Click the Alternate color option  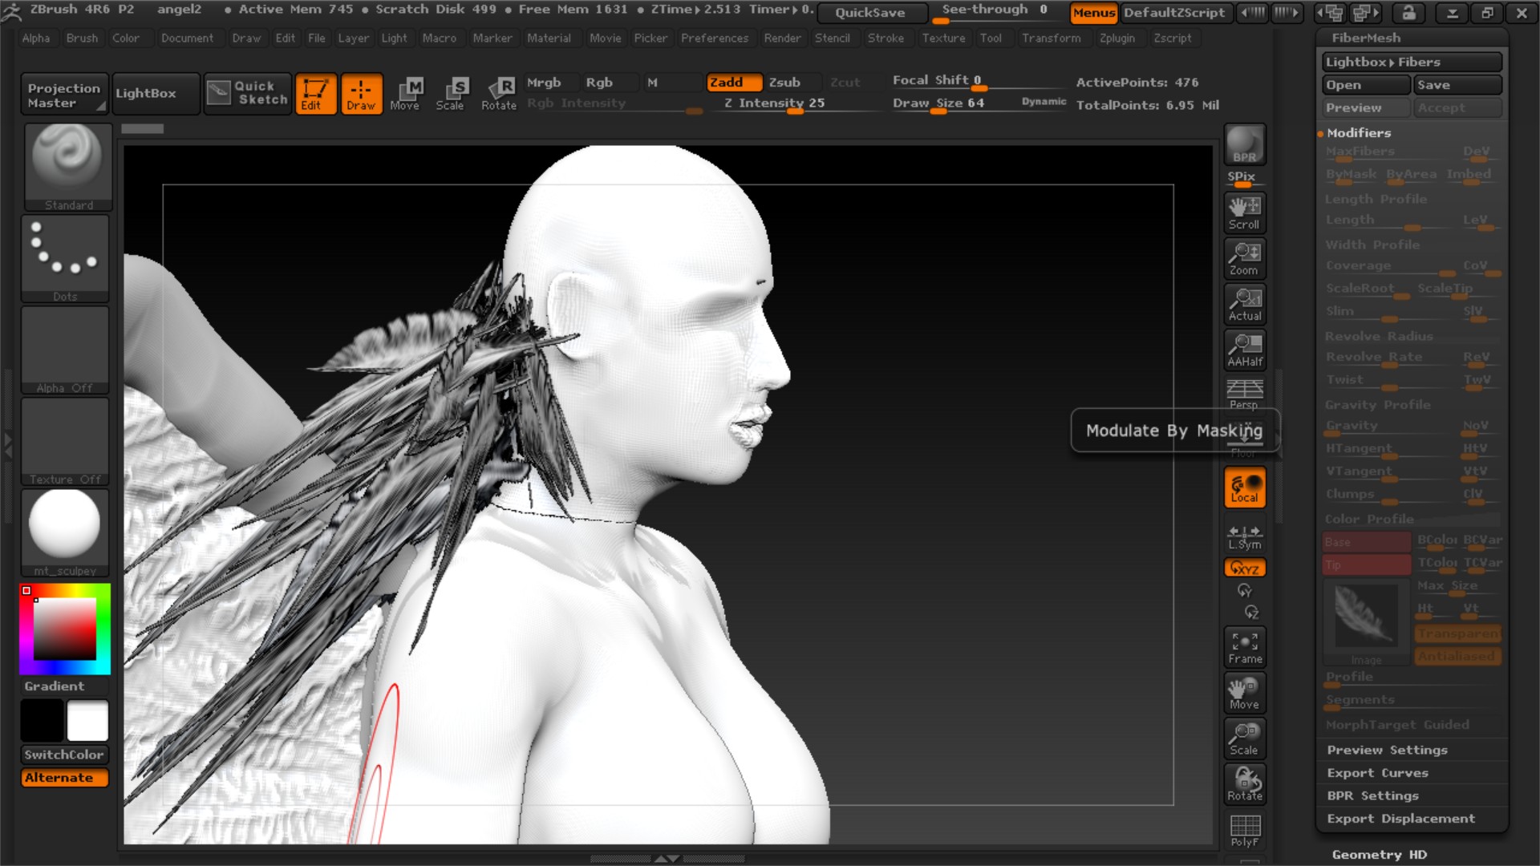(x=64, y=777)
